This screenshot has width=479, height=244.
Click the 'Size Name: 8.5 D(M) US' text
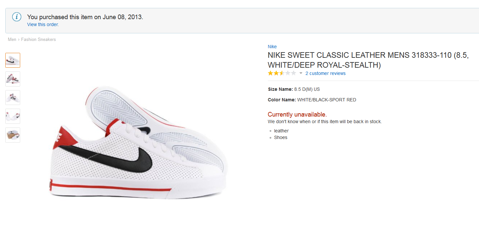pos(294,89)
